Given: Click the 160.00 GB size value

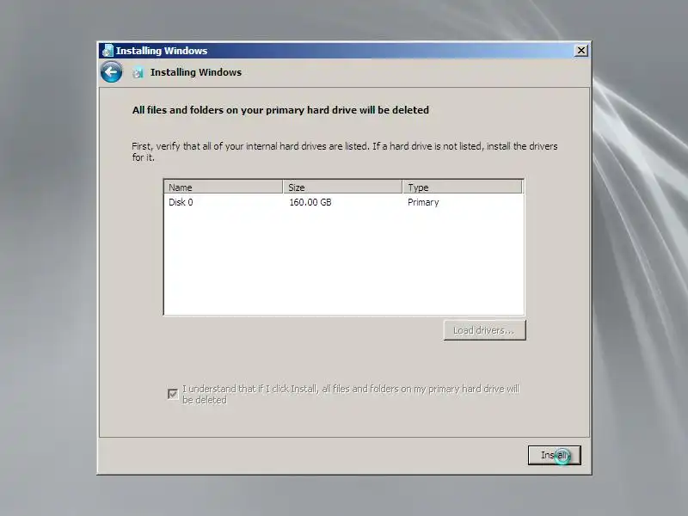Looking at the screenshot, I should click(x=310, y=202).
